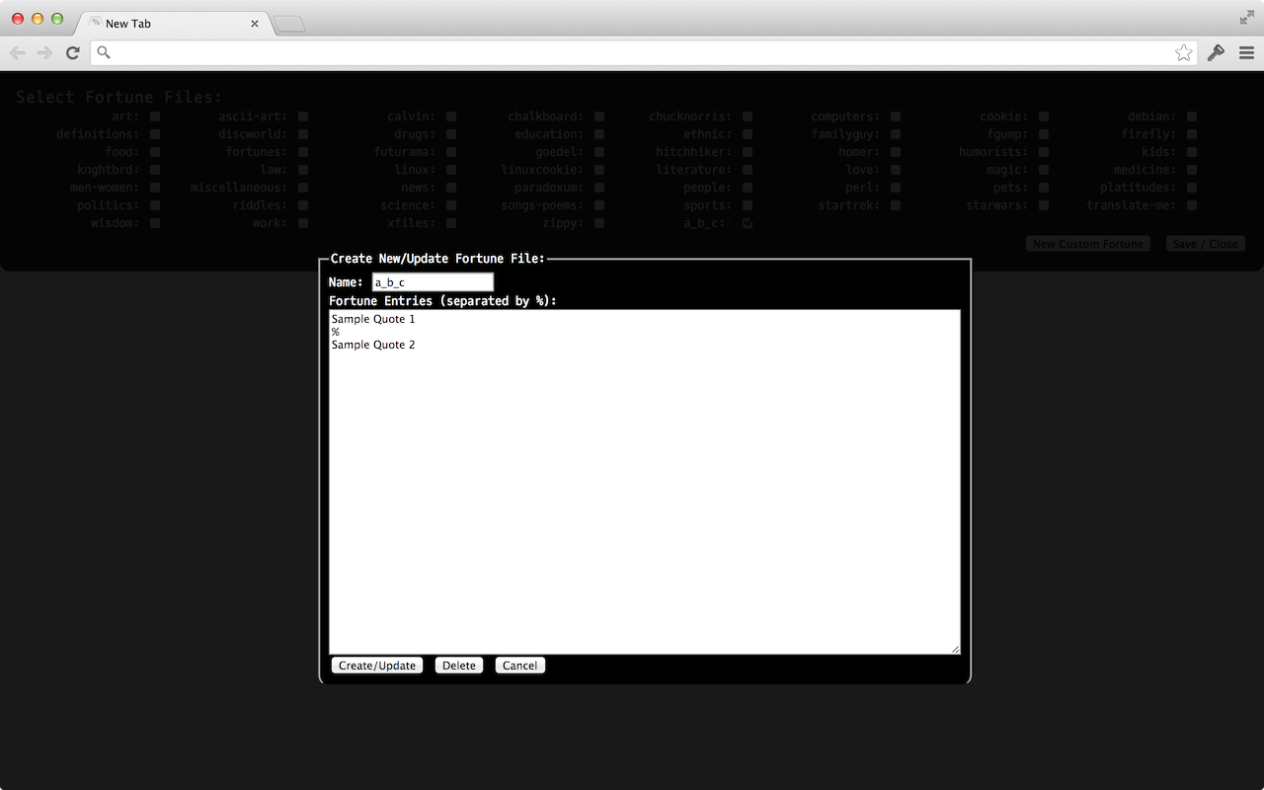1264x790 pixels.
Task: Toggle the ascii-art checkbox
Action: pos(303,117)
